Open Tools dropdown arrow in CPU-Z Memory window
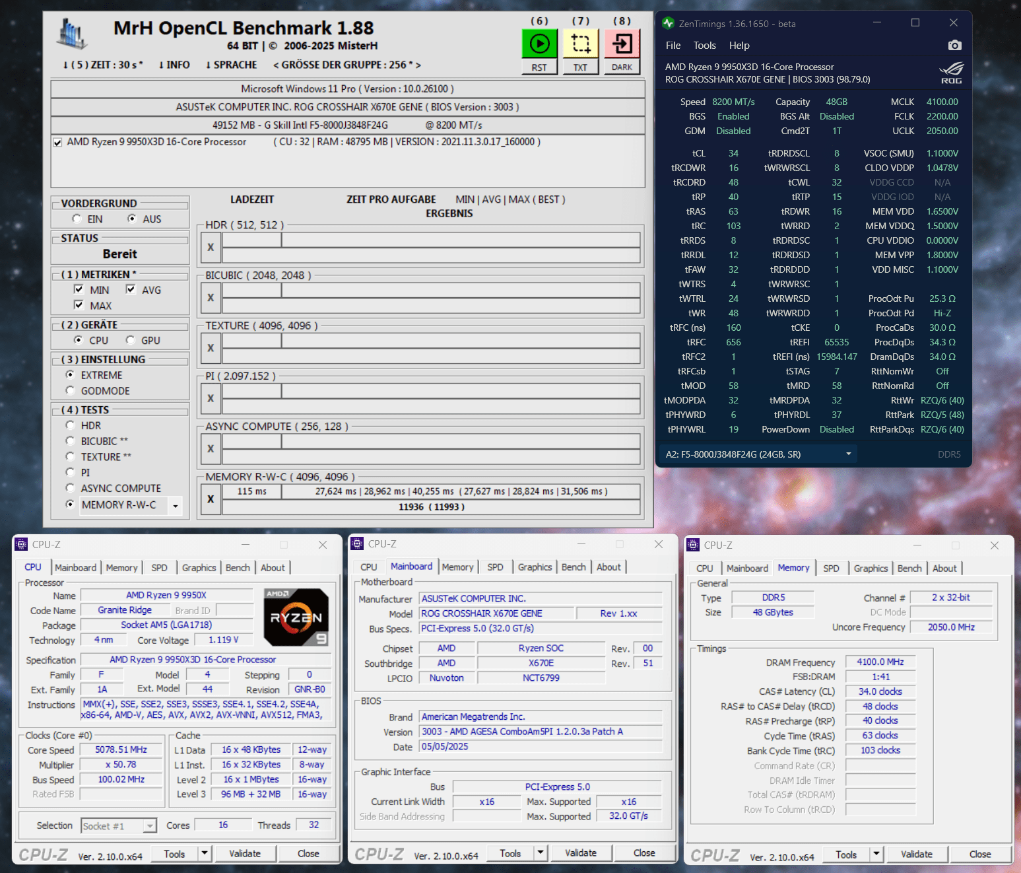 pos(876,854)
